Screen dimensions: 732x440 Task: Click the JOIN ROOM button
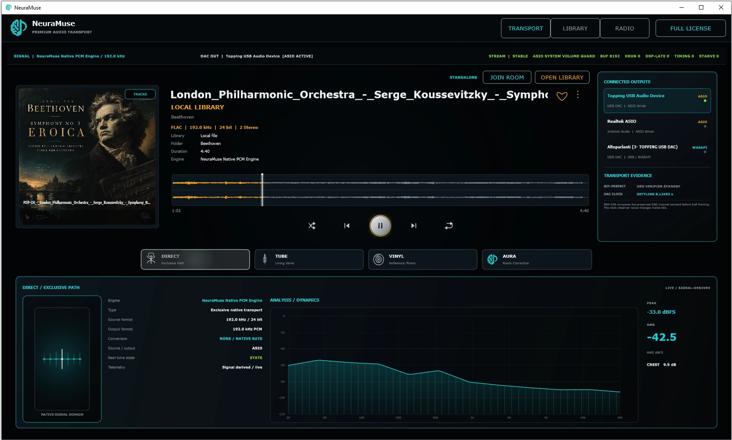coord(507,77)
